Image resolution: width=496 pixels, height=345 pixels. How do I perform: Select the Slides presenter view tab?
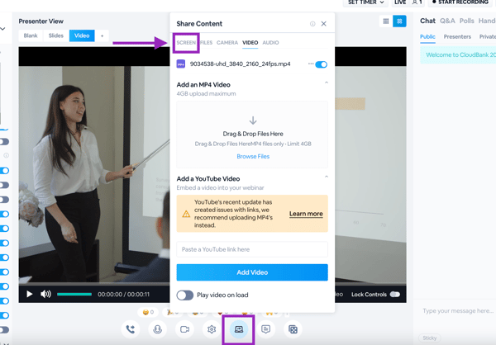click(56, 35)
